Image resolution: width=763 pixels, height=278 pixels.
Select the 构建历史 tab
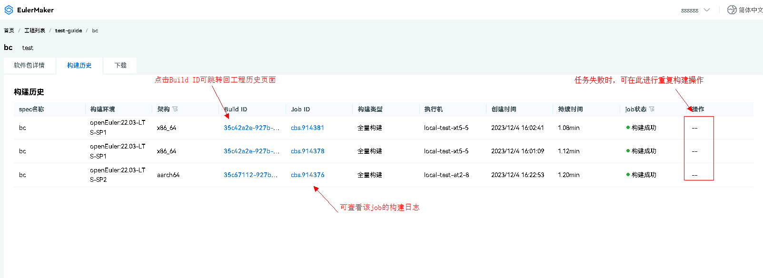(x=79, y=65)
